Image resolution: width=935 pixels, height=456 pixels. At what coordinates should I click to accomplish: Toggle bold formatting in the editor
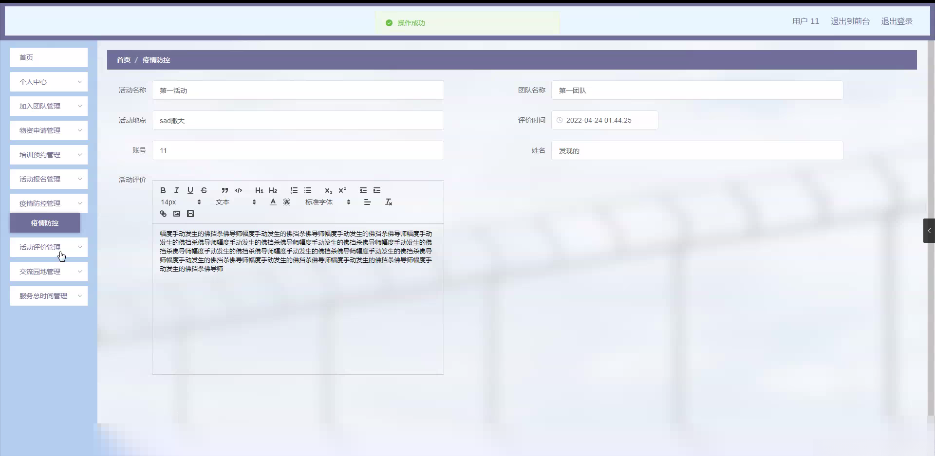click(163, 190)
